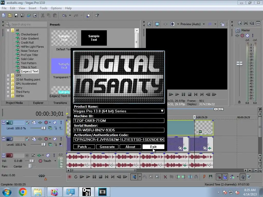Image resolution: width=263 pixels, height=197 pixels.
Task: Toggle Mute on audio track 3
Action: click(x=48, y=155)
